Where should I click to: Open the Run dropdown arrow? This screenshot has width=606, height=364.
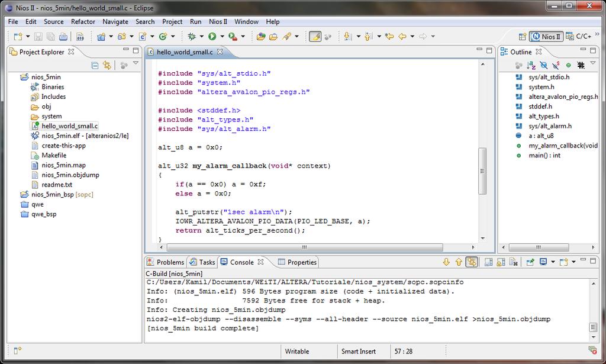(x=223, y=36)
